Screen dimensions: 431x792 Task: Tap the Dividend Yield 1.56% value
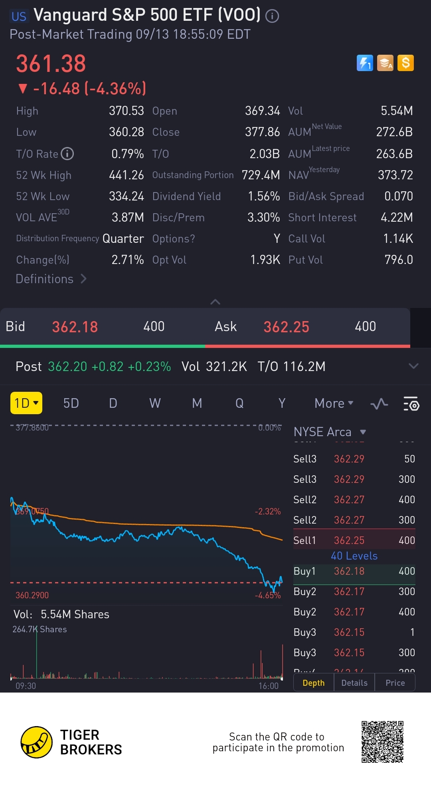[x=264, y=196]
